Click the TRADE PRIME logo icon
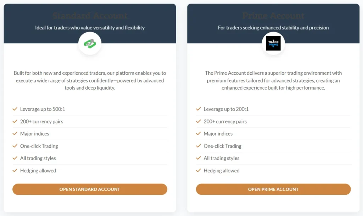 tap(273, 43)
